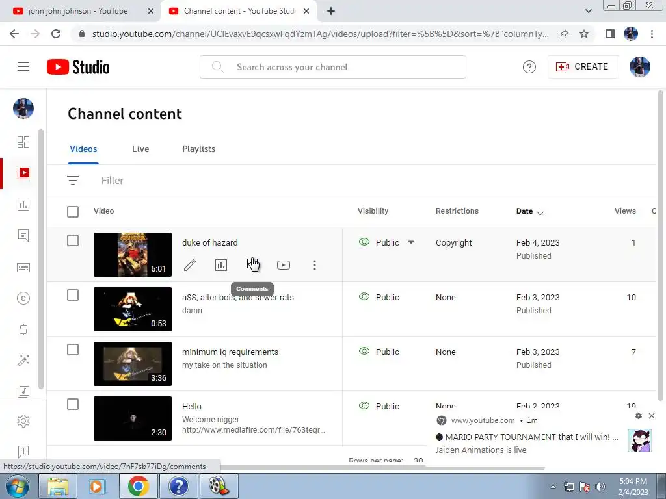Viewport: 666px width, 499px height.
Task: Check the a$S, alter bois video checkbox
Action: tap(73, 295)
